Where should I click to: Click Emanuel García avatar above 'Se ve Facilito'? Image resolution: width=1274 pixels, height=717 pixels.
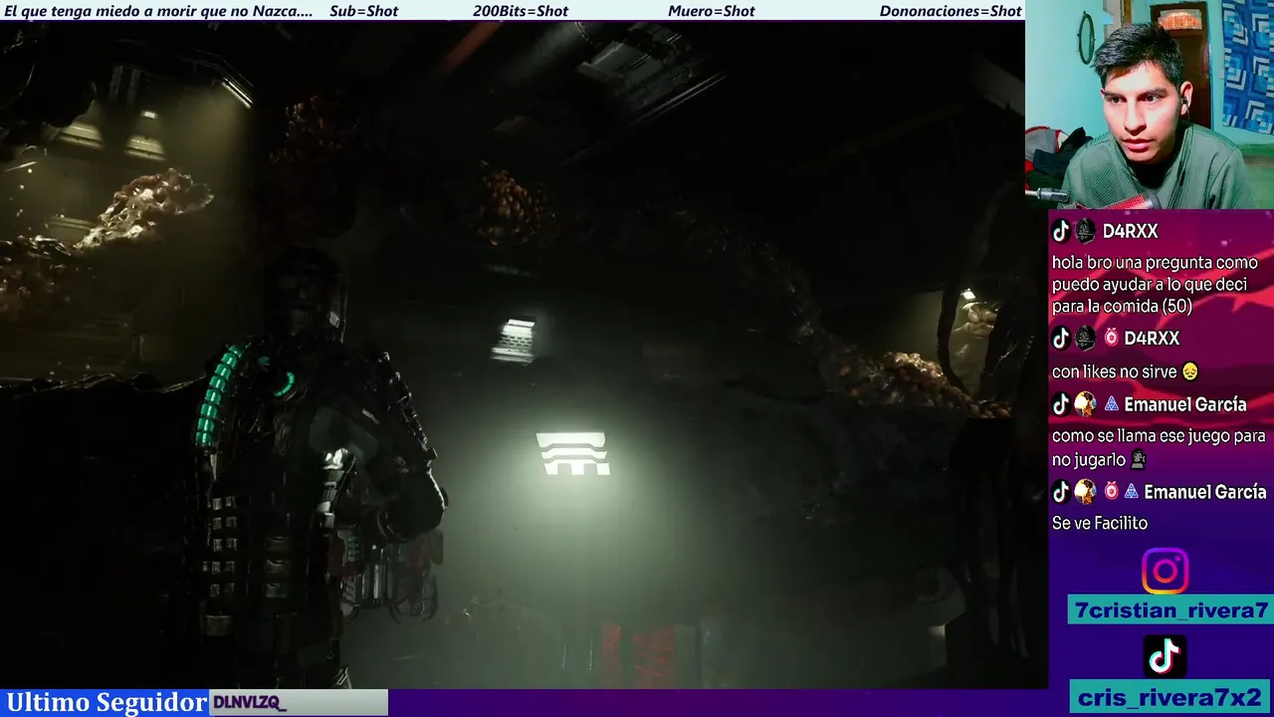pos(1085,492)
